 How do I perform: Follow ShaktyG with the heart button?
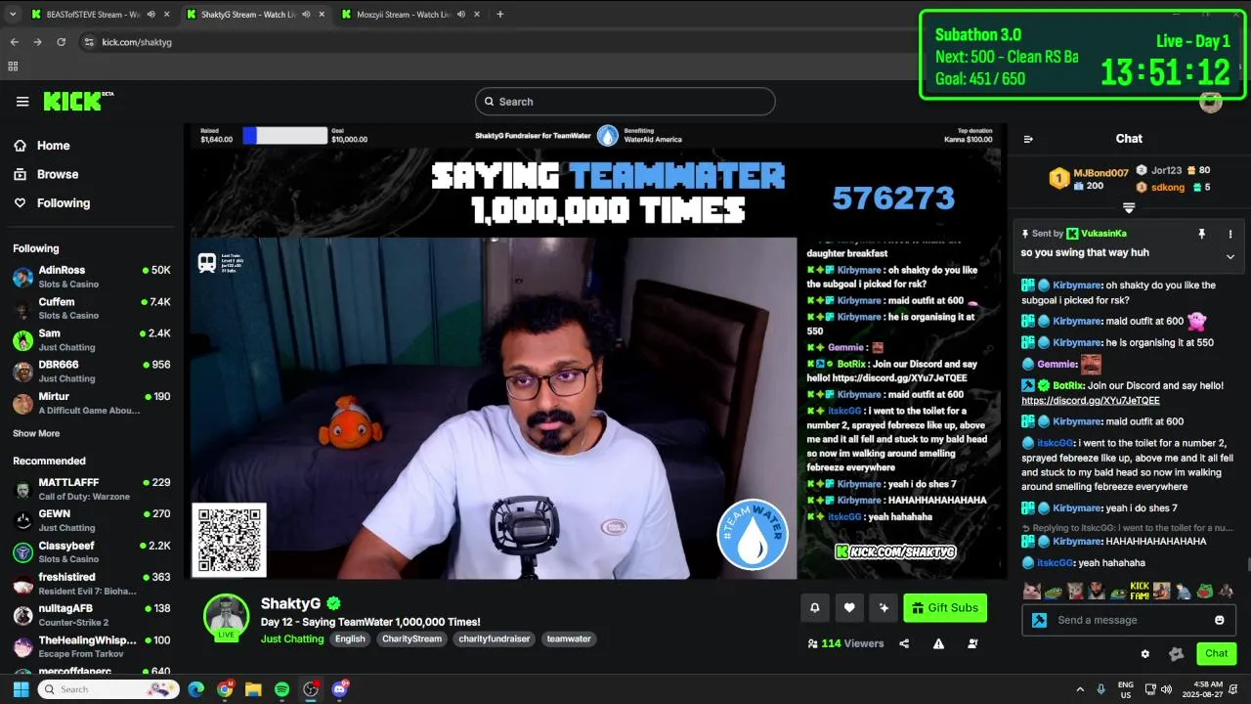[x=849, y=608]
